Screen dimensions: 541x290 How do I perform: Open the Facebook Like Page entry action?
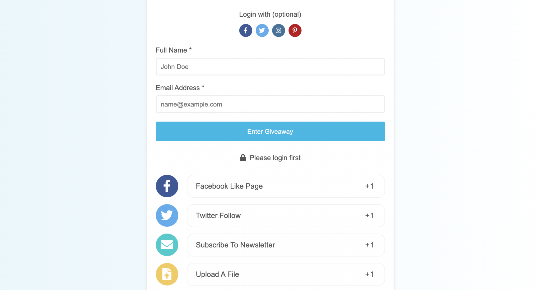pyautogui.click(x=286, y=186)
